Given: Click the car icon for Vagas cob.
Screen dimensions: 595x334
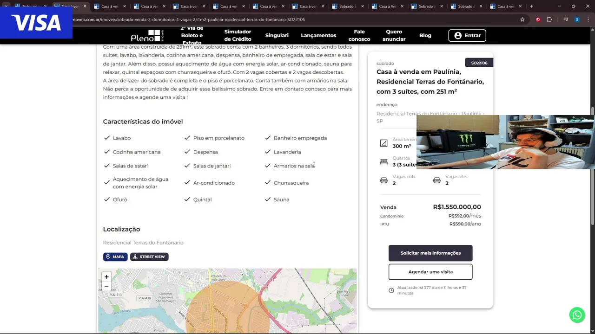Looking at the screenshot, I should (x=384, y=180).
